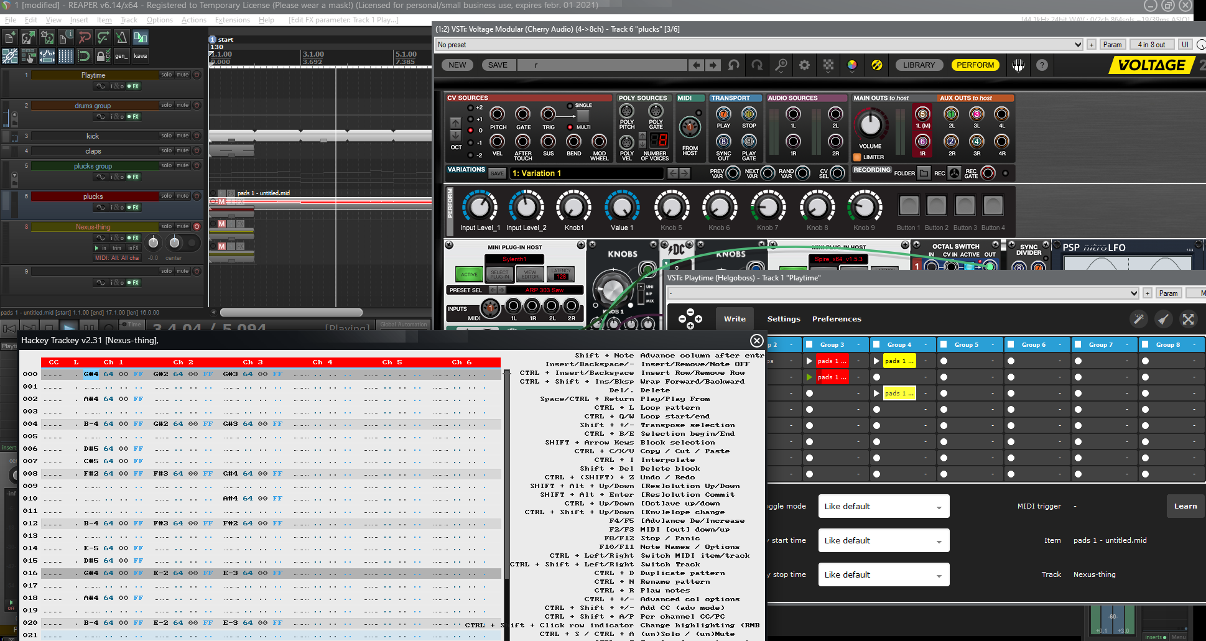Open the toggle mode 'Like default' dropdown
This screenshot has width=1206, height=641.
point(884,506)
